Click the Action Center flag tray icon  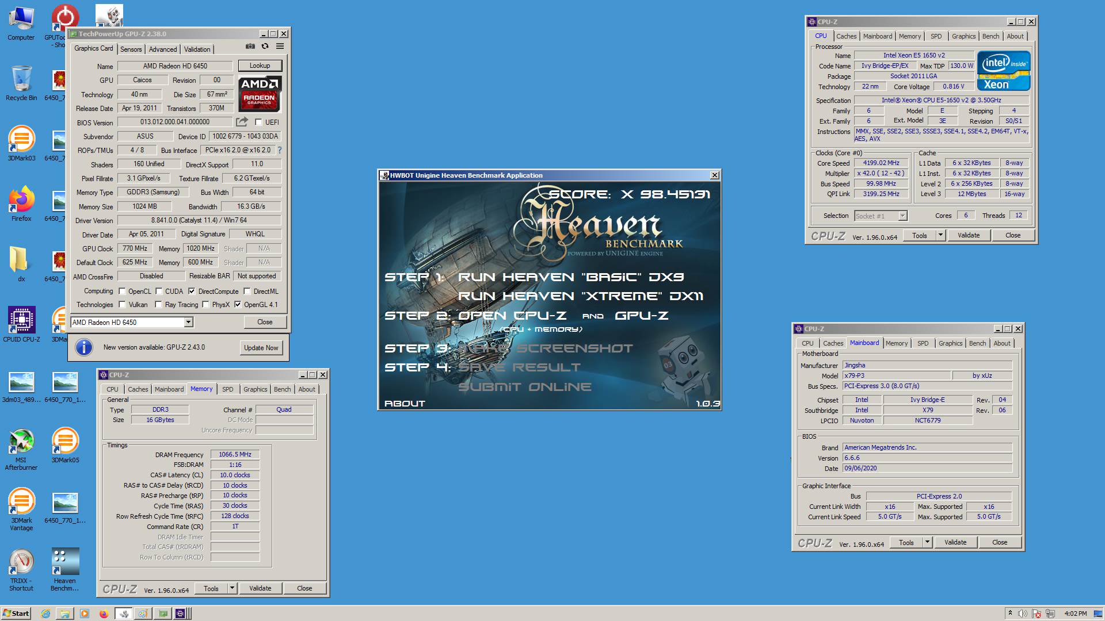point(1037,614)
